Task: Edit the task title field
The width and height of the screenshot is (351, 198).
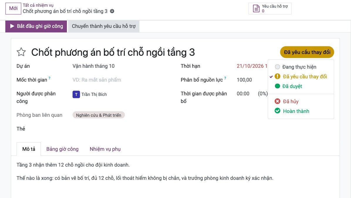Action: pyautogui.click(x=113, y=52)
